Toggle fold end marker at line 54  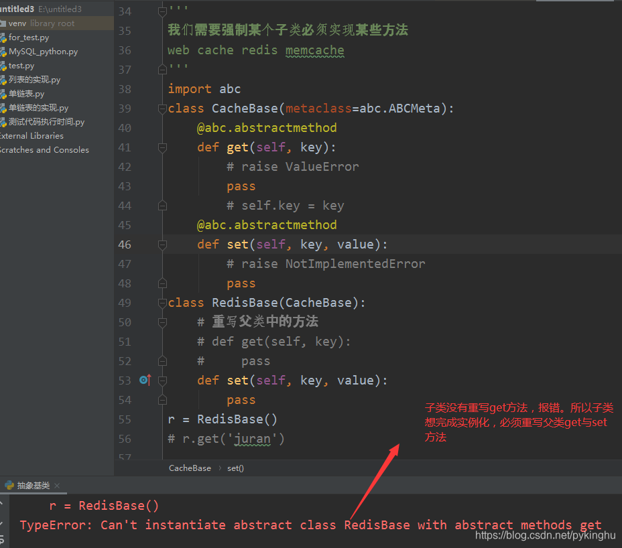point(162,400)
